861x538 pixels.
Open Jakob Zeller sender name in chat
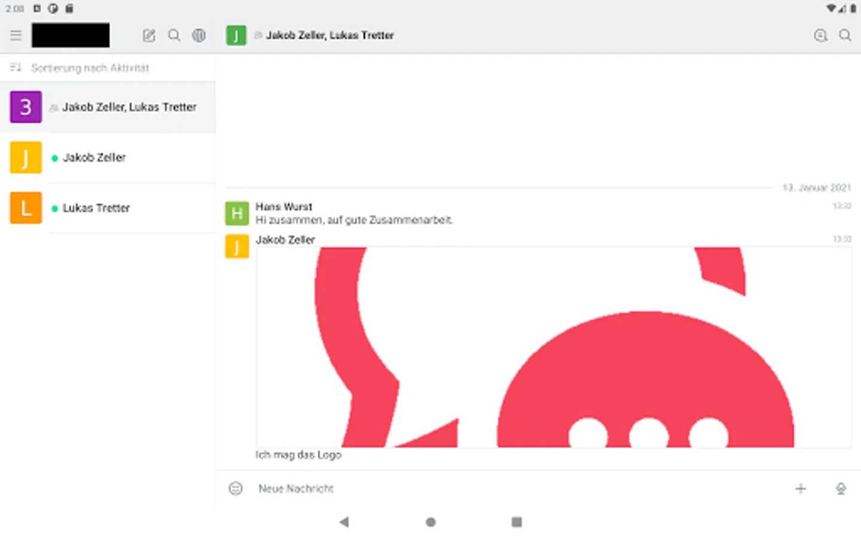coord(285,240)
